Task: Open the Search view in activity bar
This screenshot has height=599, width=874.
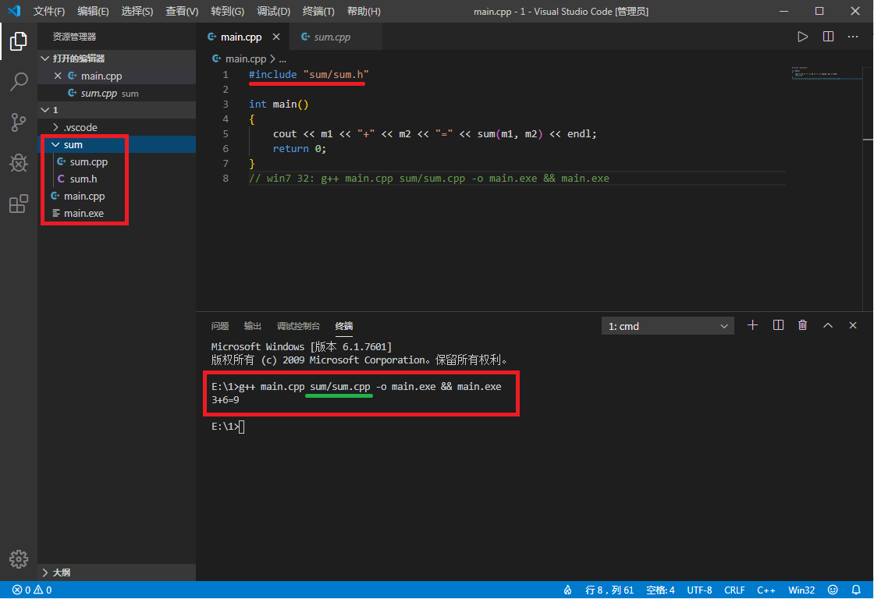Action: pyautogui.click(x=19, y=82)
